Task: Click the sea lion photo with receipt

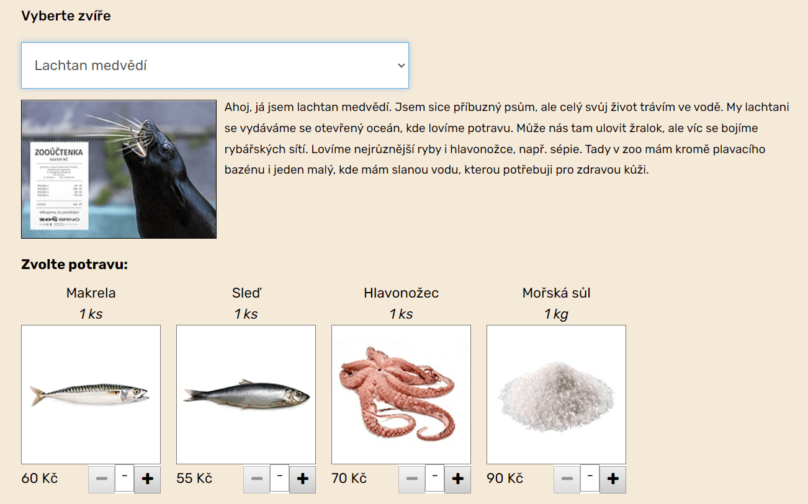Action: [x=119, y=169]
